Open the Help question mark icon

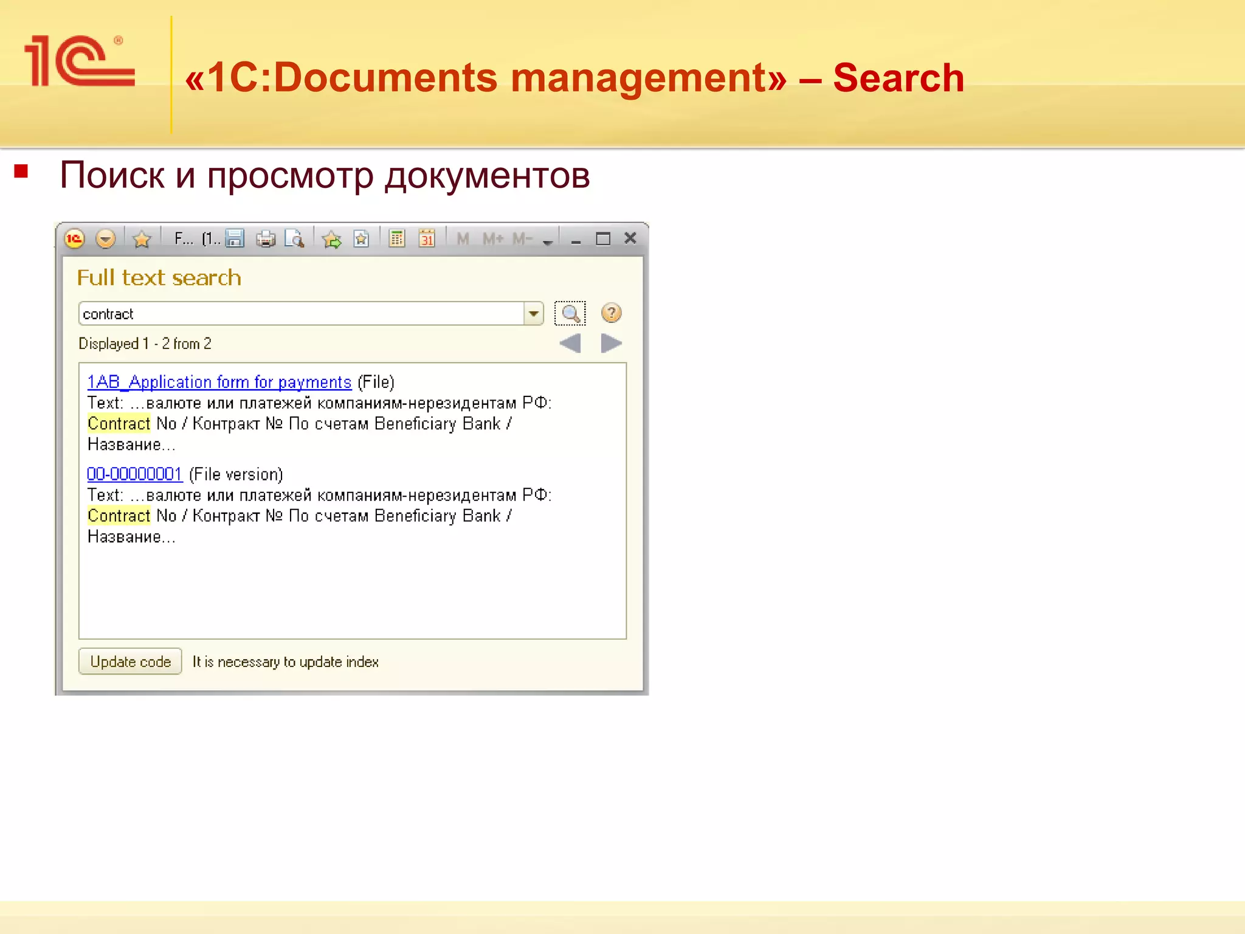(x=612, y=313)
